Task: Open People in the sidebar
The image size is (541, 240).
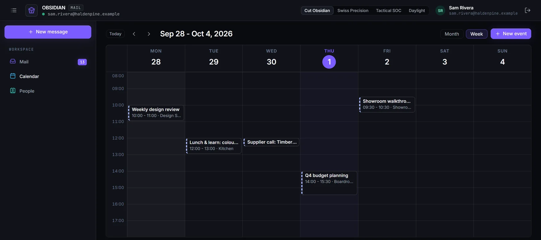Action: click(x=48, y=91)
